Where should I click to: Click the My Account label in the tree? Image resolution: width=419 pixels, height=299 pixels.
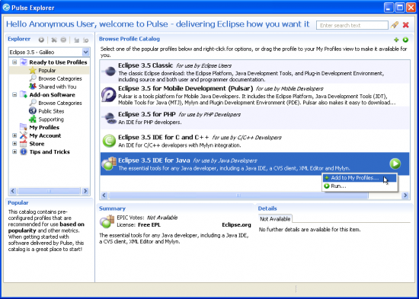[45, 135]
